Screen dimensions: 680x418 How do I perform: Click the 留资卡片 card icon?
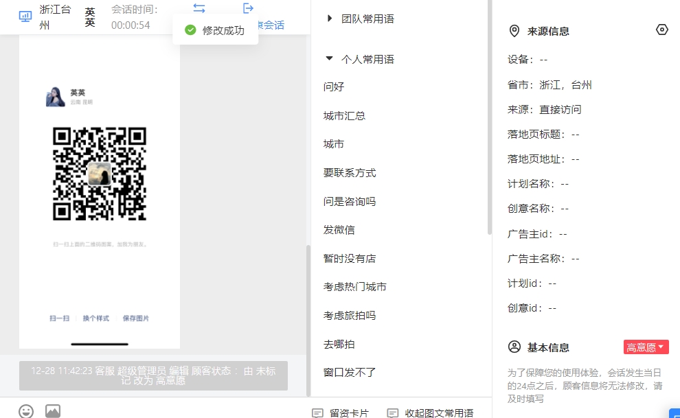(317, 413)
